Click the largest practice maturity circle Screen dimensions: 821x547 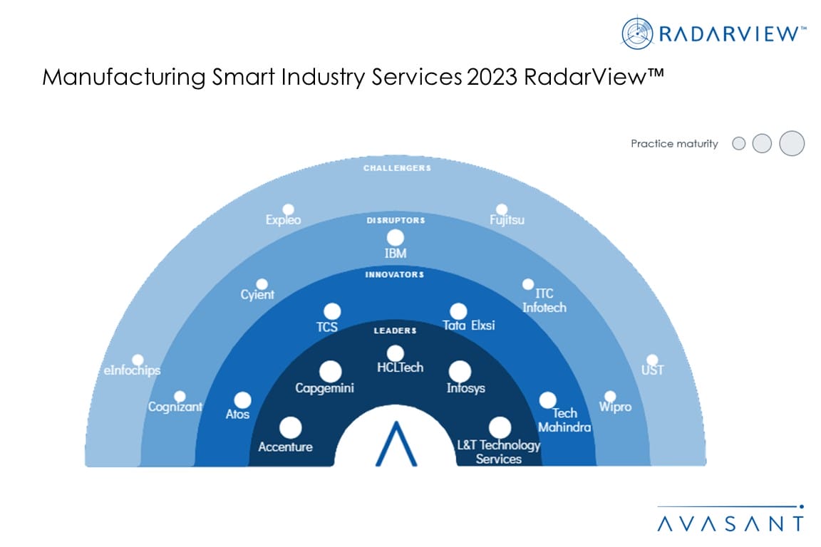(791, 144)
